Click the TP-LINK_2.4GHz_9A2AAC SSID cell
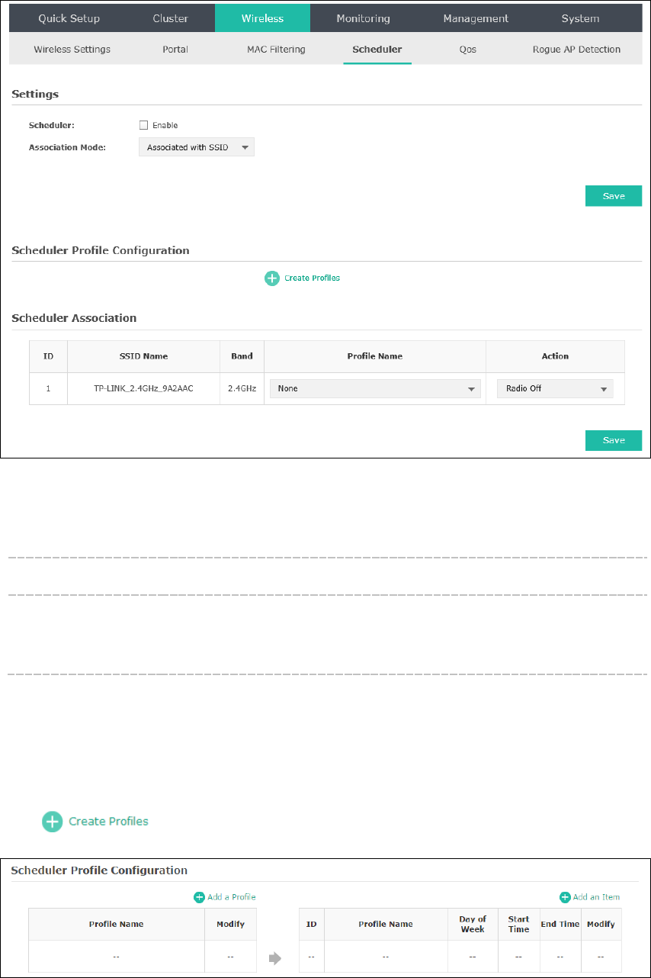 point(143,388)
